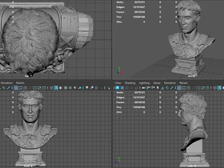Click 'persp' camera label in perspective view

point(192,76)
